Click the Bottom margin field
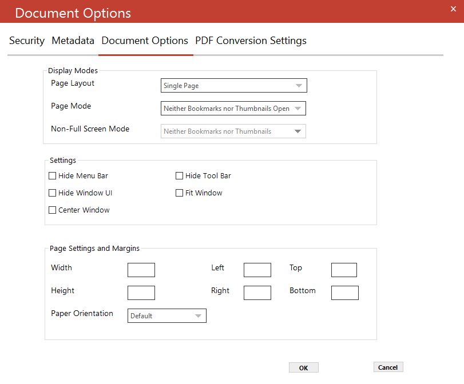464x384 pixels. tap(345, 293)
